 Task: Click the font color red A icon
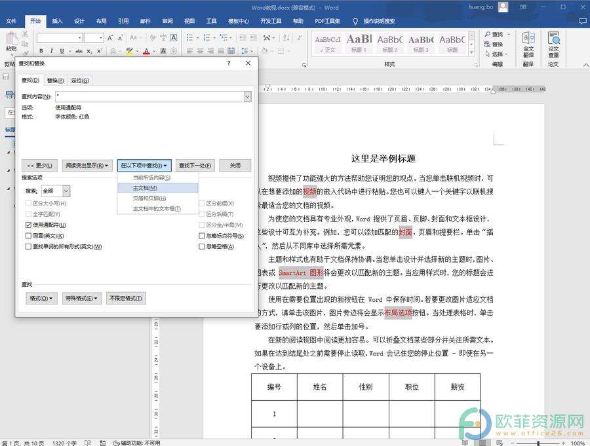146,50
